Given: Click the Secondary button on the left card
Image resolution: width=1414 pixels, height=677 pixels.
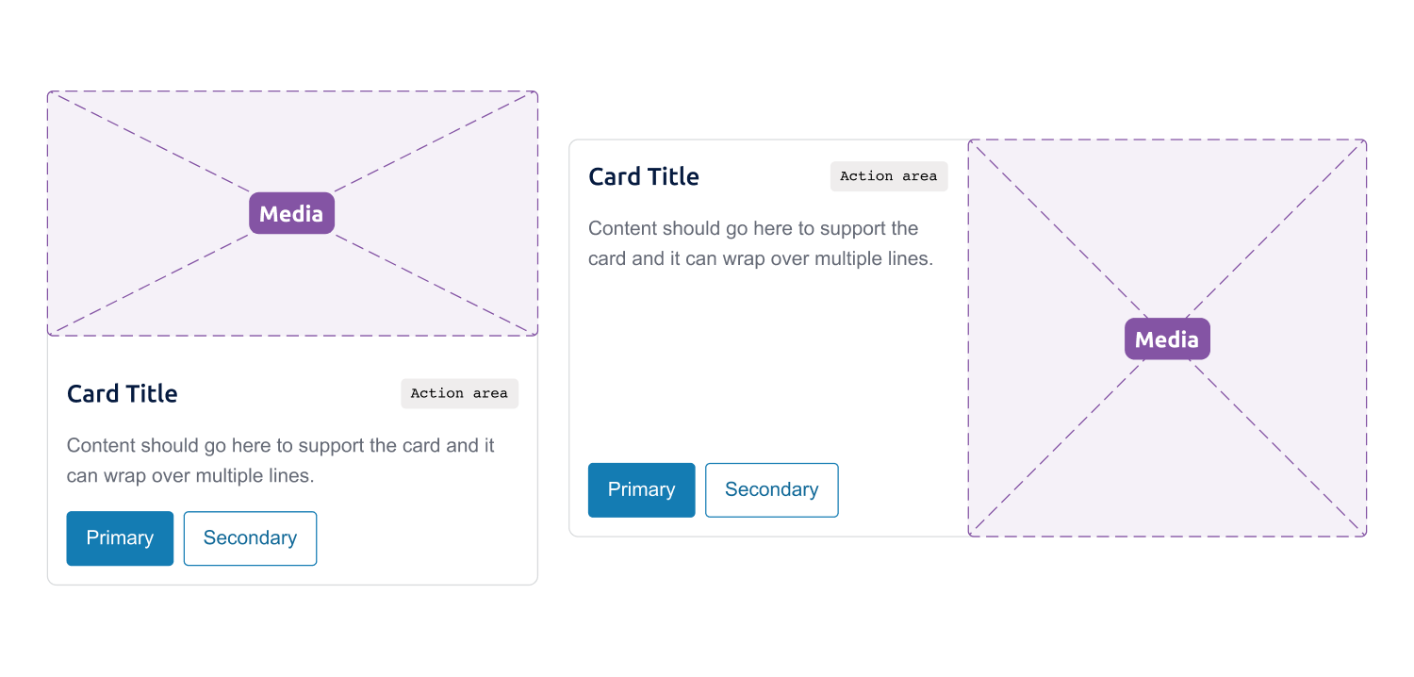Looking at the screenshot, I should pos(250,537).
